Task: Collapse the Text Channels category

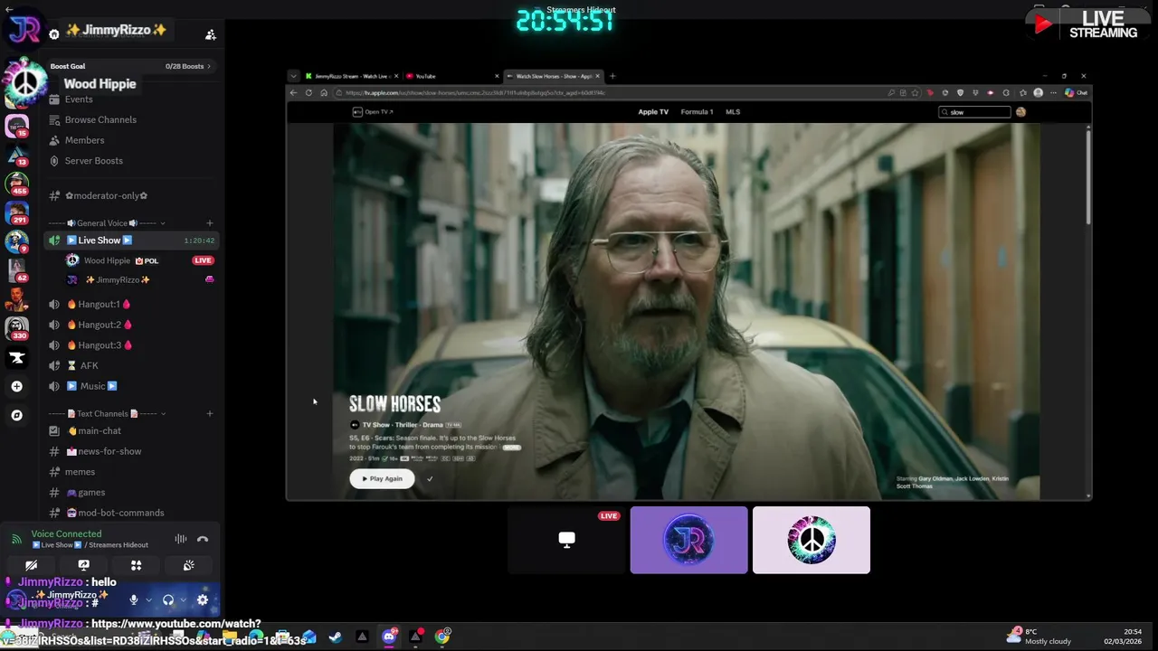Action: [107, 414]
